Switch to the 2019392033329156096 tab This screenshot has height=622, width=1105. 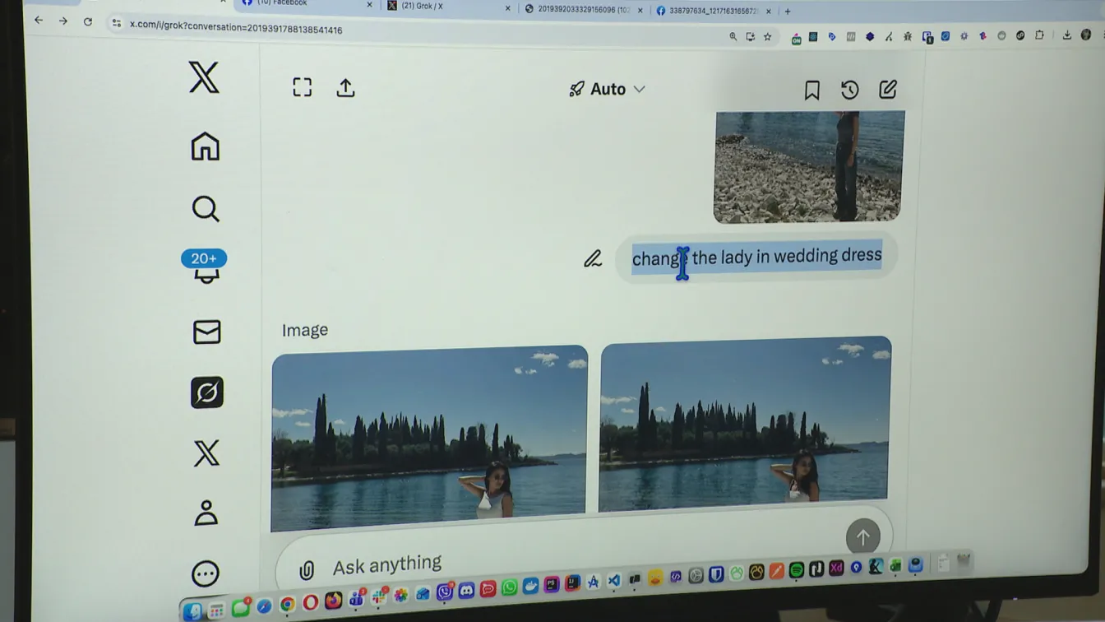click(582, 10)
